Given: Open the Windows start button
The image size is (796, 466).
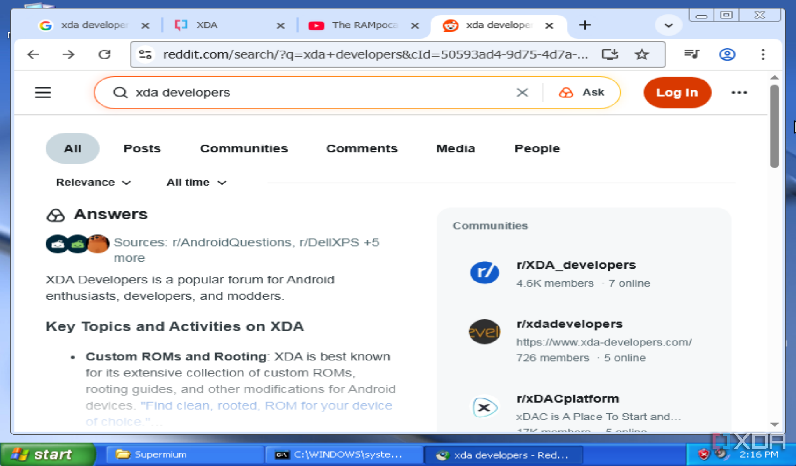Looking at the screenshot, I should coord(47,454).
